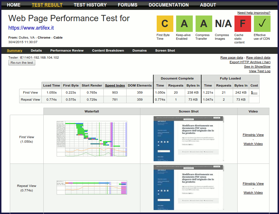This screenshot has height=214, width=279.
Task: Open the https://www.artifex.it link
Action: [x=31, y=28]
